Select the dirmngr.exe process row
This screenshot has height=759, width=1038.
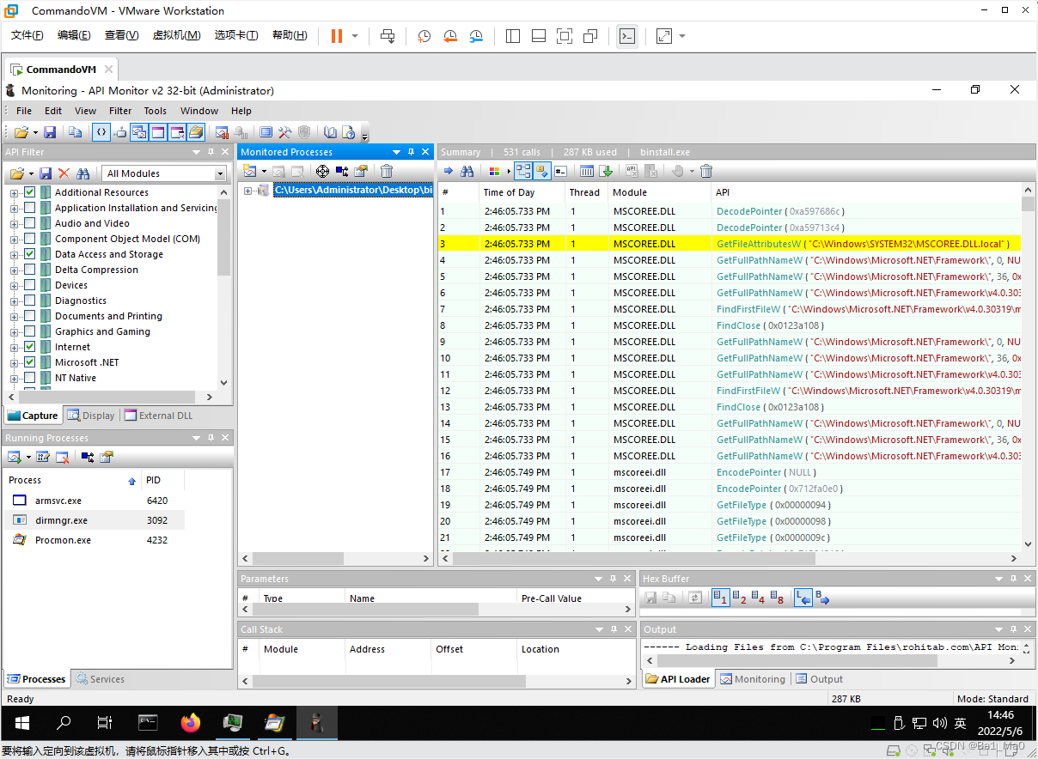pyautogui.click(x=95, y=520)
